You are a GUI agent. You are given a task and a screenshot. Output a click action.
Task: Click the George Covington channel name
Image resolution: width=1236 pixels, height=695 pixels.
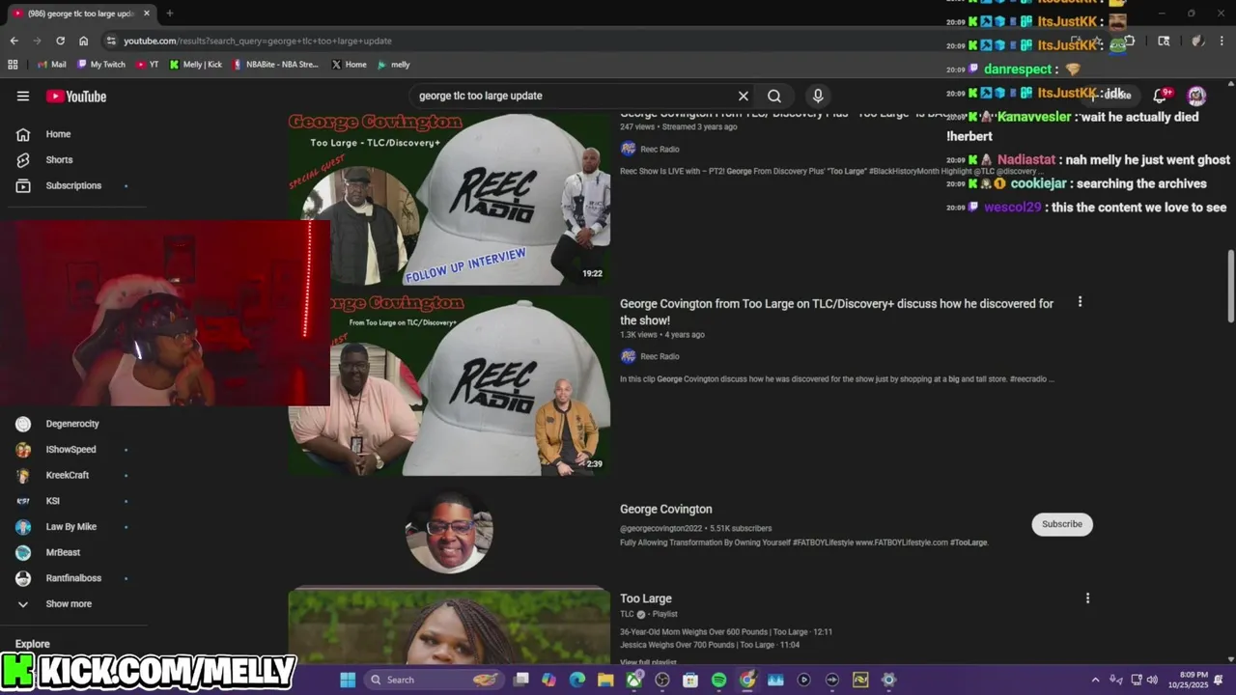tap(666, 509)
